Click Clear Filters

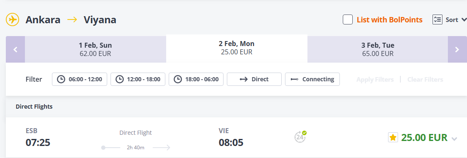pyautogui.click(x=425, y=80)
